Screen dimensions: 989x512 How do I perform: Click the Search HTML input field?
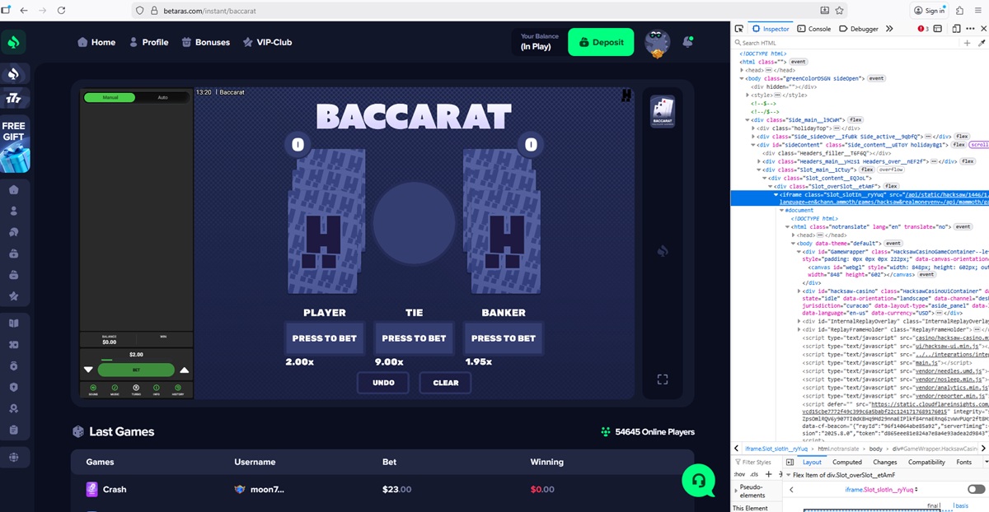pos(849,43)
